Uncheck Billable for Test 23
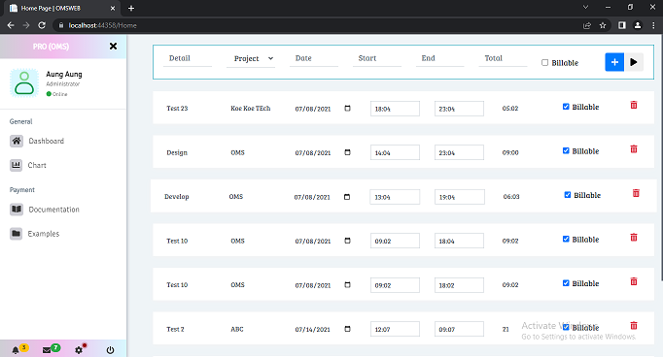663x357 pixels. 566,107
